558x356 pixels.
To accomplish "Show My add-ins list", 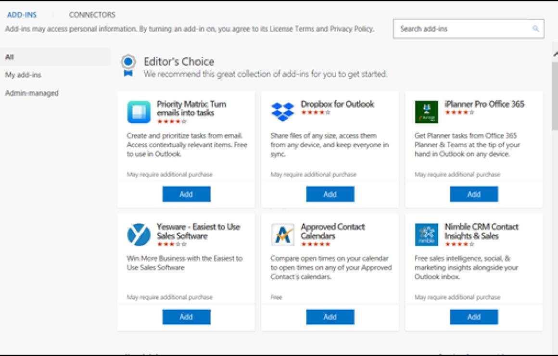I will coord(23,75).
